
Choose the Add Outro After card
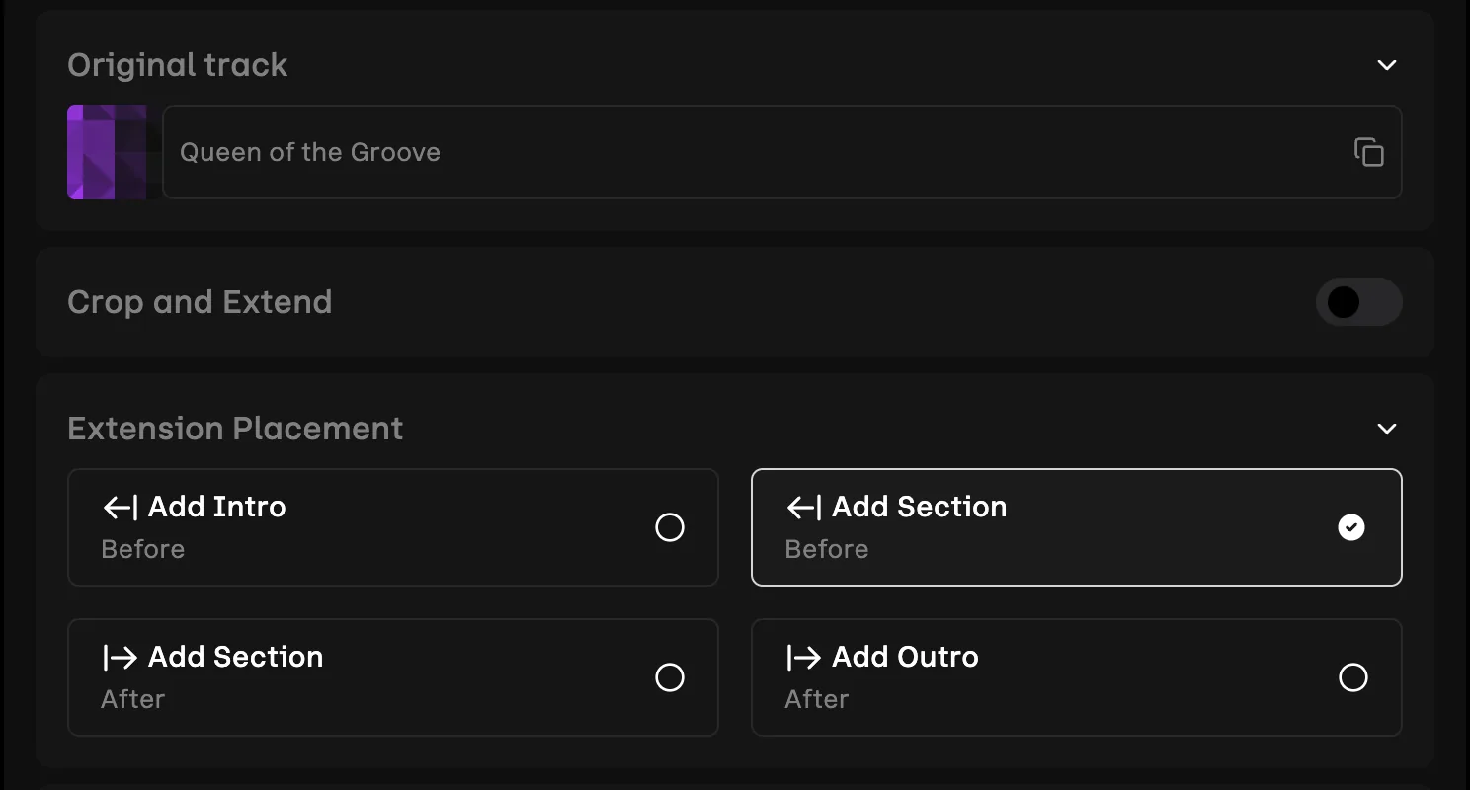(x=1077, y=677)
